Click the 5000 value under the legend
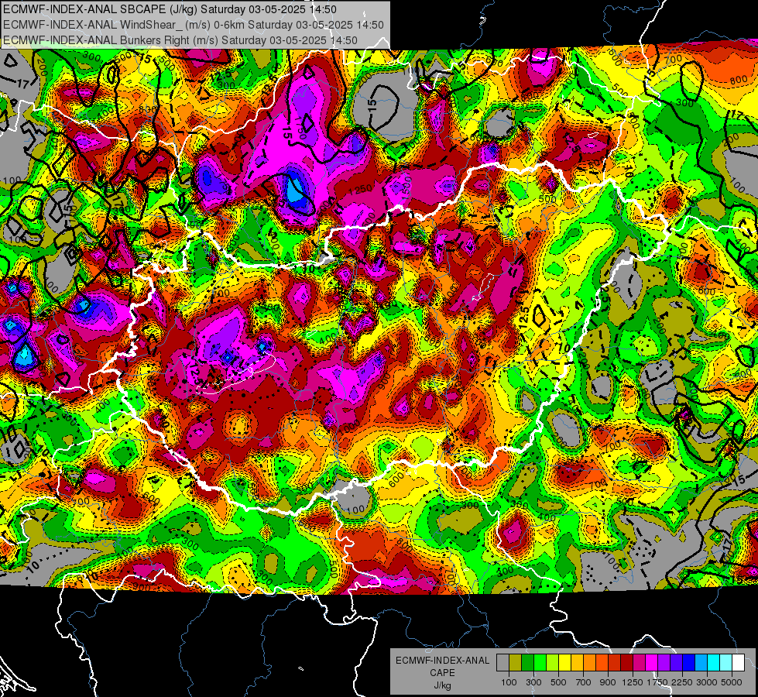 tap(732, 682)
